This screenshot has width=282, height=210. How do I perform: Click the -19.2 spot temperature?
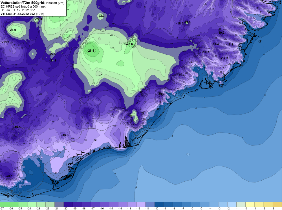221,33
